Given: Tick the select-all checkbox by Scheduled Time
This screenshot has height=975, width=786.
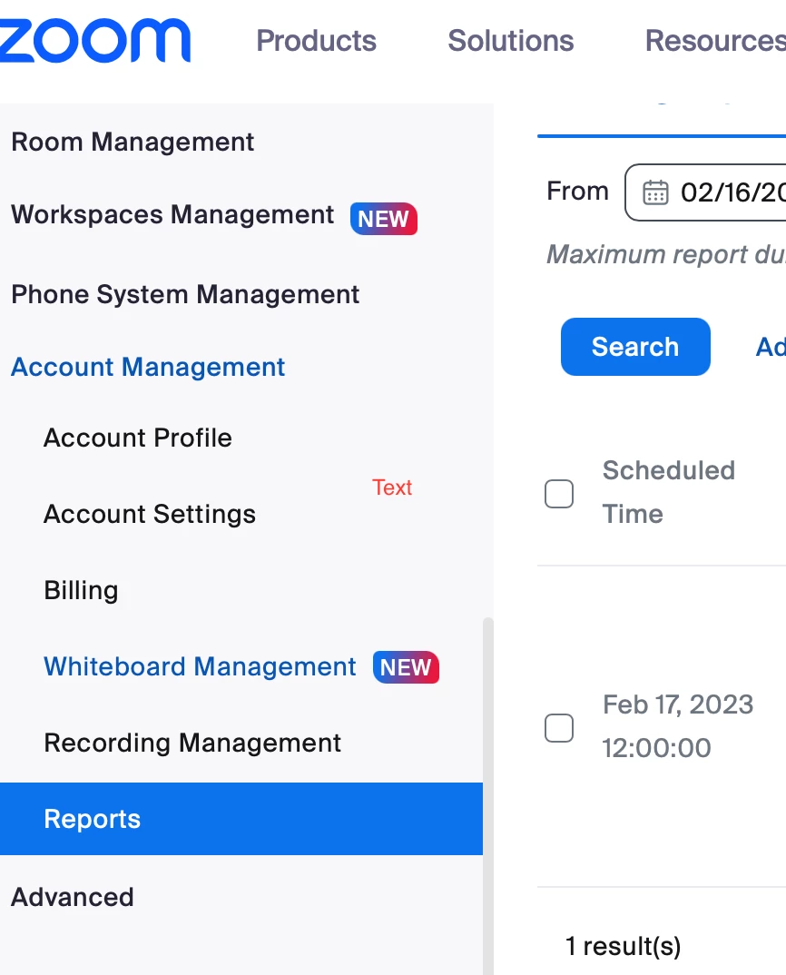Looking at the screenshot, I should coord(559,494).
